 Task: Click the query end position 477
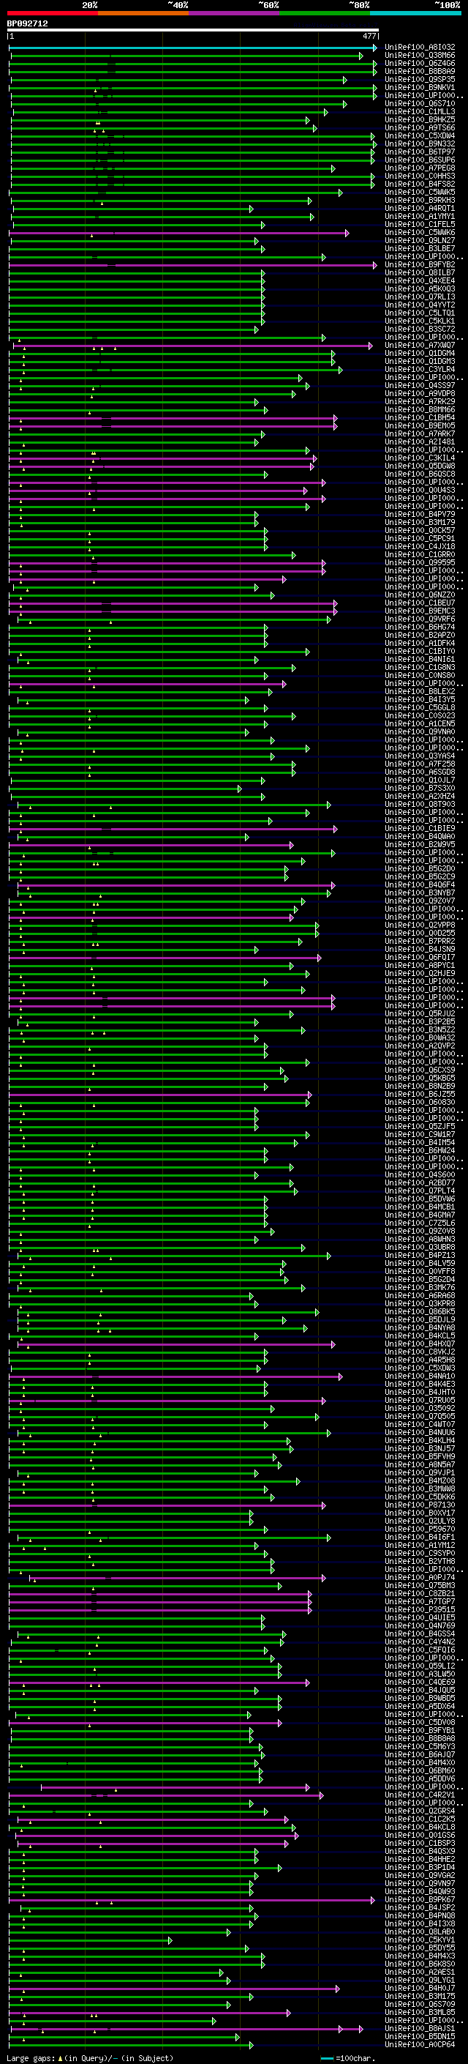pos(369,36)
